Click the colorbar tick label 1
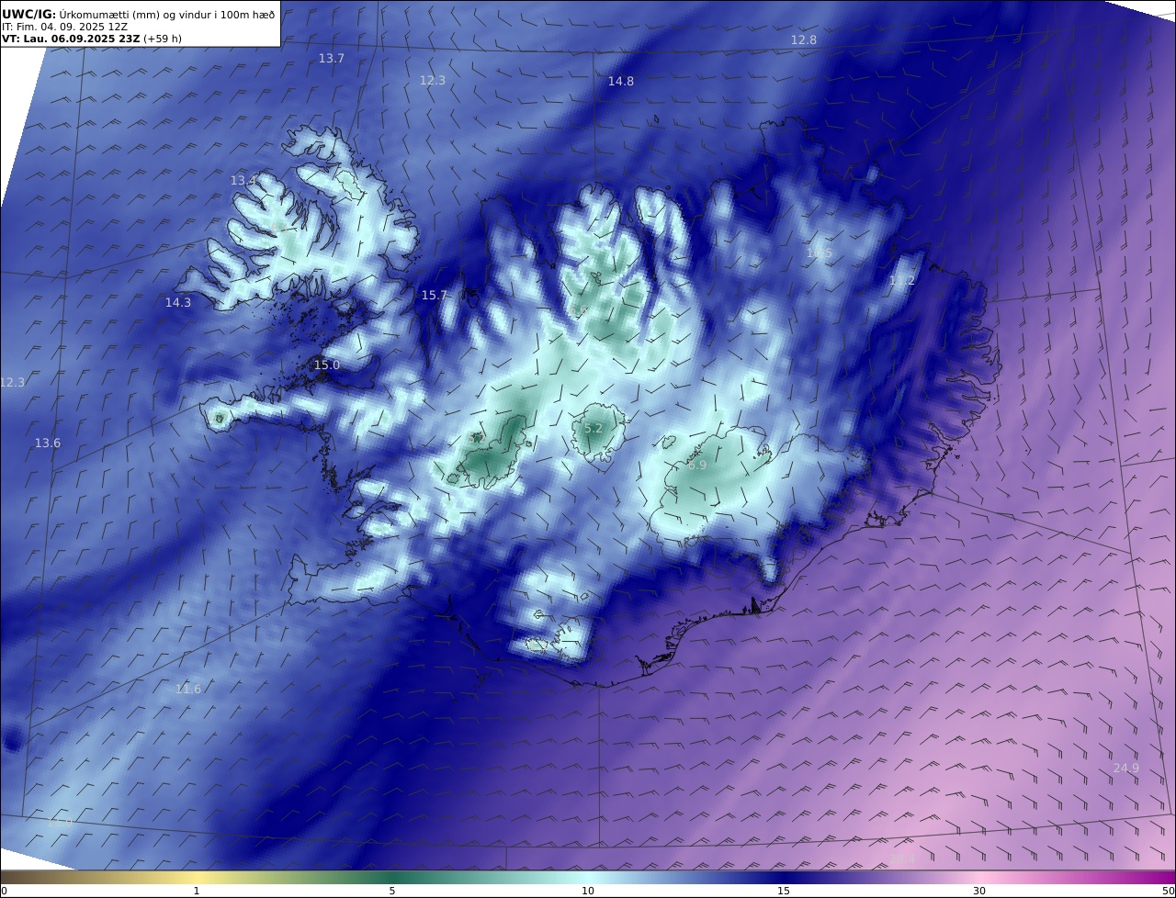This screenshot has width=1176, height=898. 197,891
